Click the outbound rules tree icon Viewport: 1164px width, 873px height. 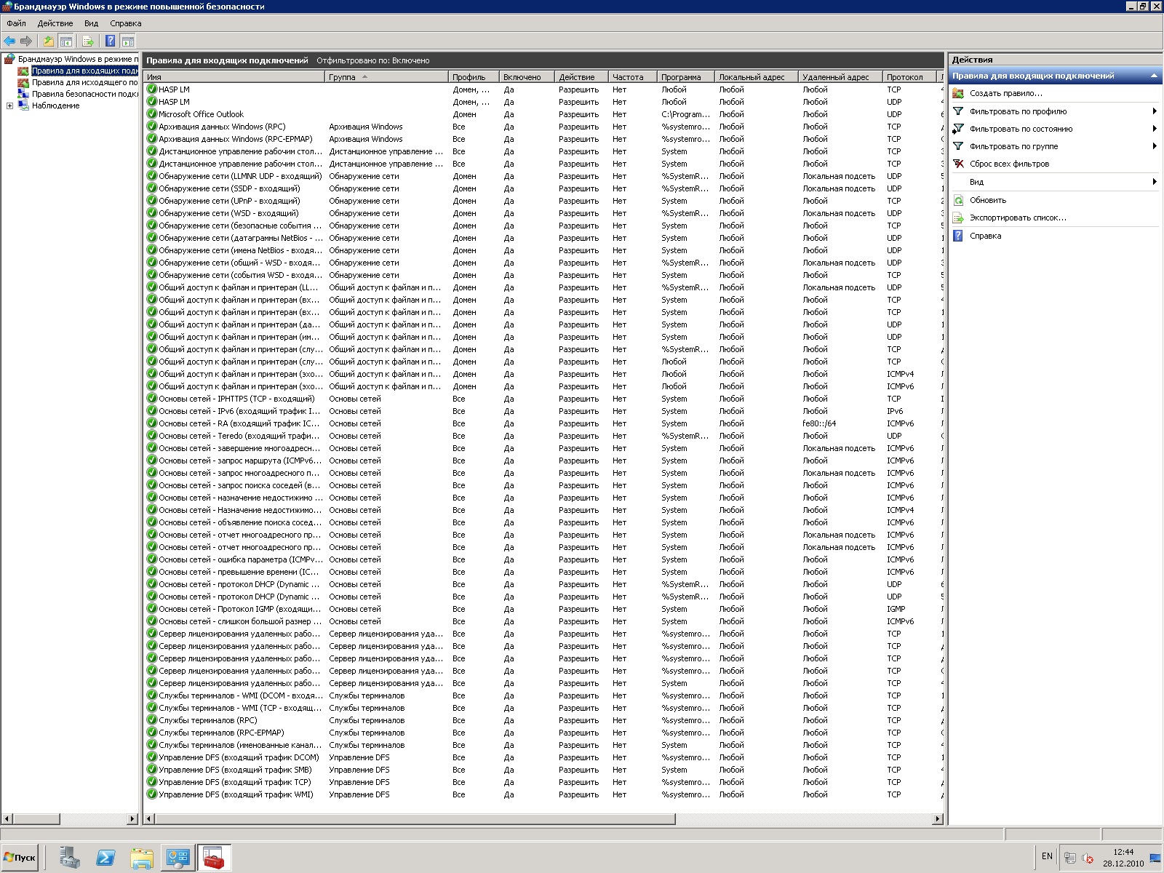24,82
